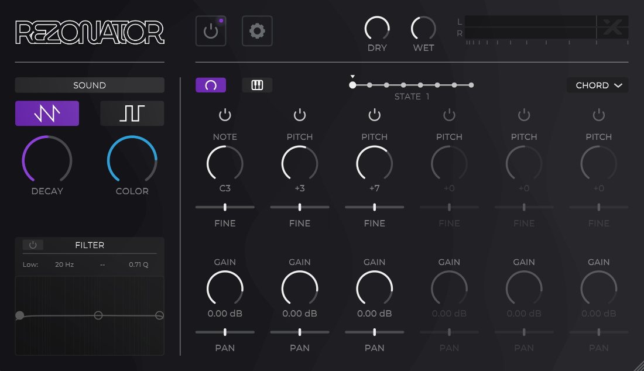Click the Rezonator logo
The width and height of the screenshot is (644, 371).
[90, 33]
